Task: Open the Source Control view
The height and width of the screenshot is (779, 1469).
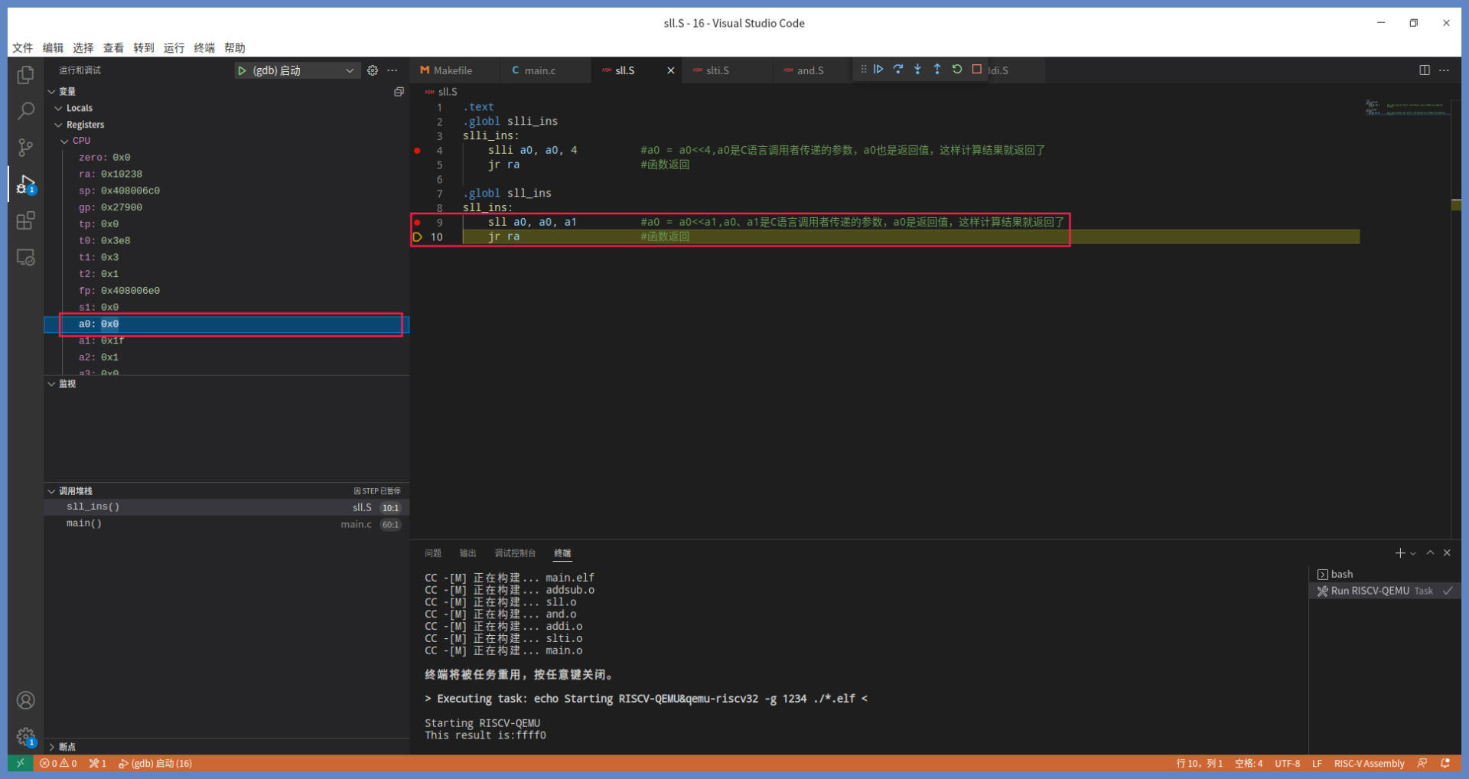Action: [25, 147]
